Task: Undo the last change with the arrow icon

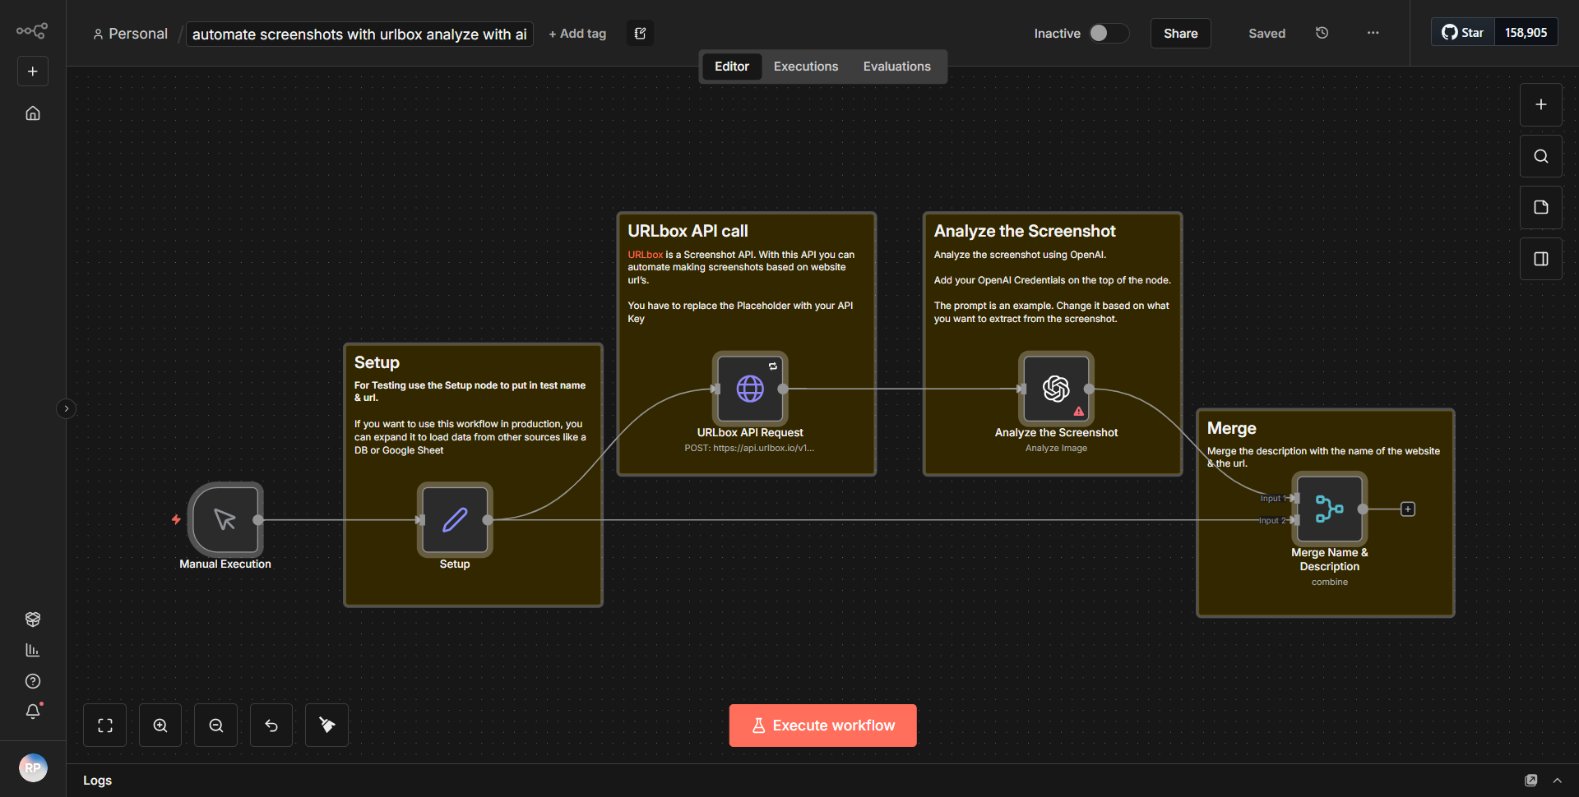Action: 271,725
